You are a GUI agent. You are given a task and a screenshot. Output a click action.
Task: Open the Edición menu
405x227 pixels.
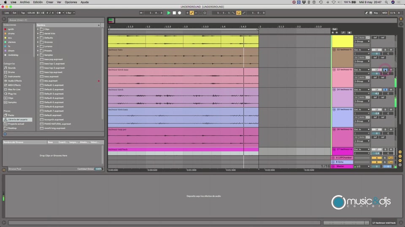38,2
